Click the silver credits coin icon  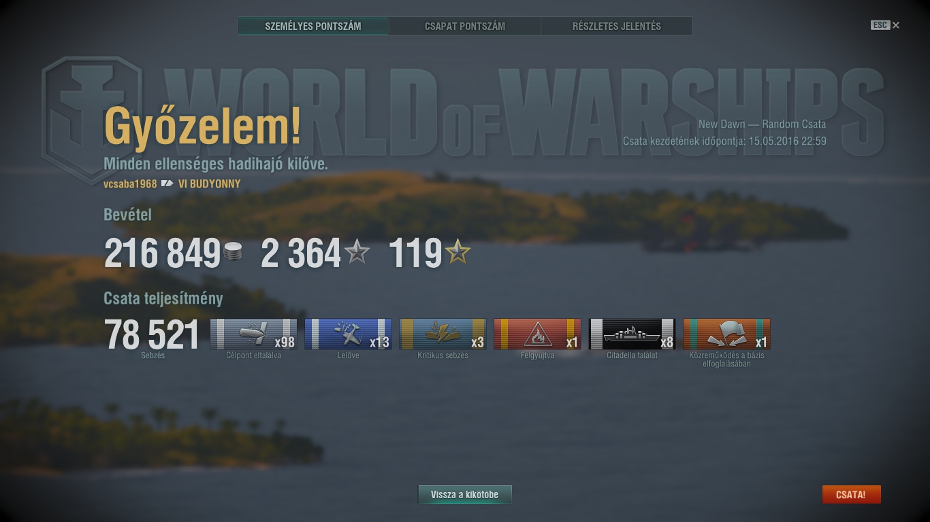233,252
